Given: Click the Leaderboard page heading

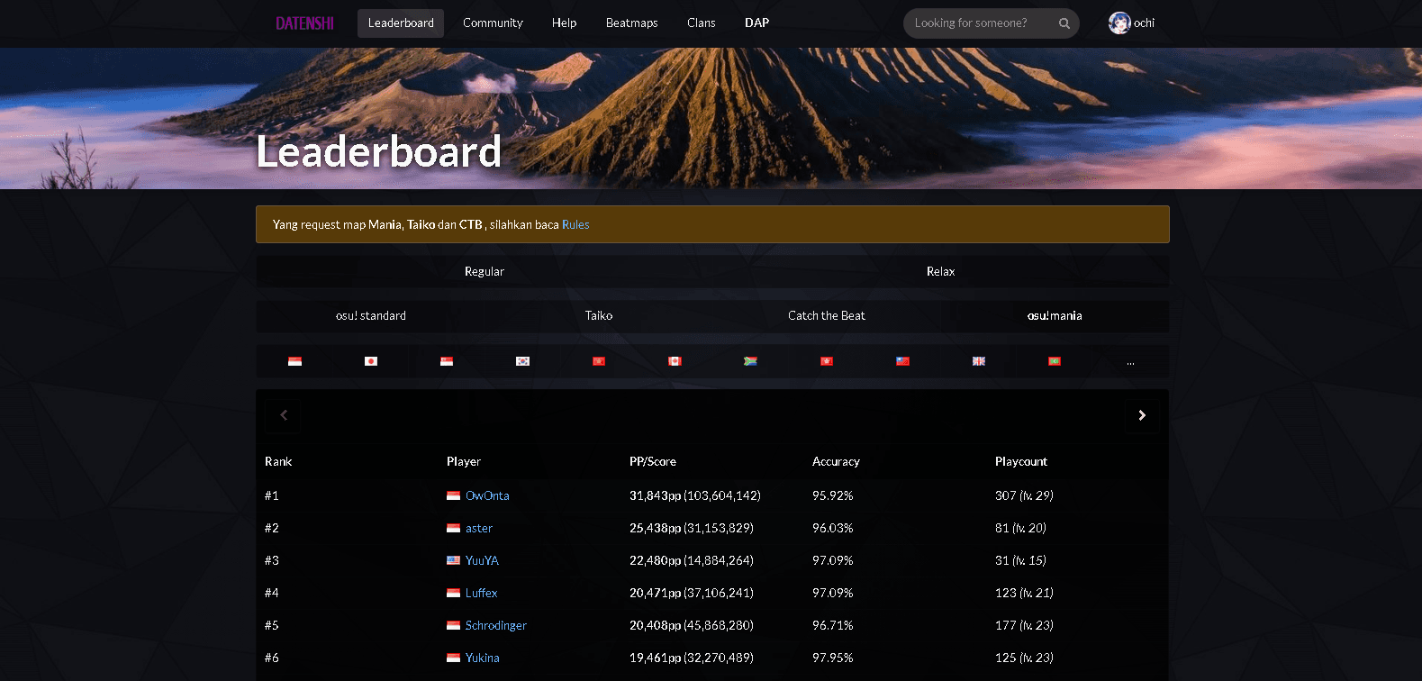Looking at the screenshot, I should click(x=379, y=151).
